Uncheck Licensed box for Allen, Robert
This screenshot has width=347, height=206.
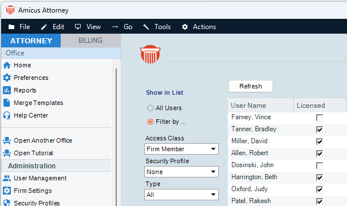click(320, 154)
